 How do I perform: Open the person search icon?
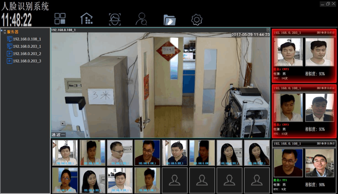pos(141,19)
